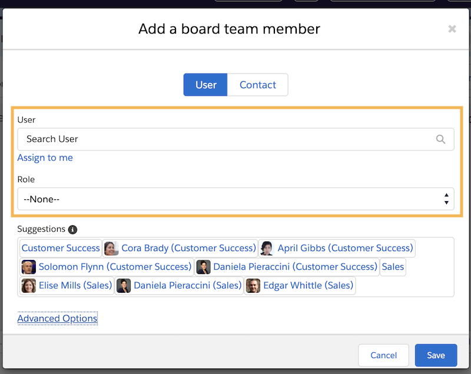Click the search magnifier icon in User field
The width and height of the screenshot is (471, 374).
pyautogui.click(x=441, y=139)
